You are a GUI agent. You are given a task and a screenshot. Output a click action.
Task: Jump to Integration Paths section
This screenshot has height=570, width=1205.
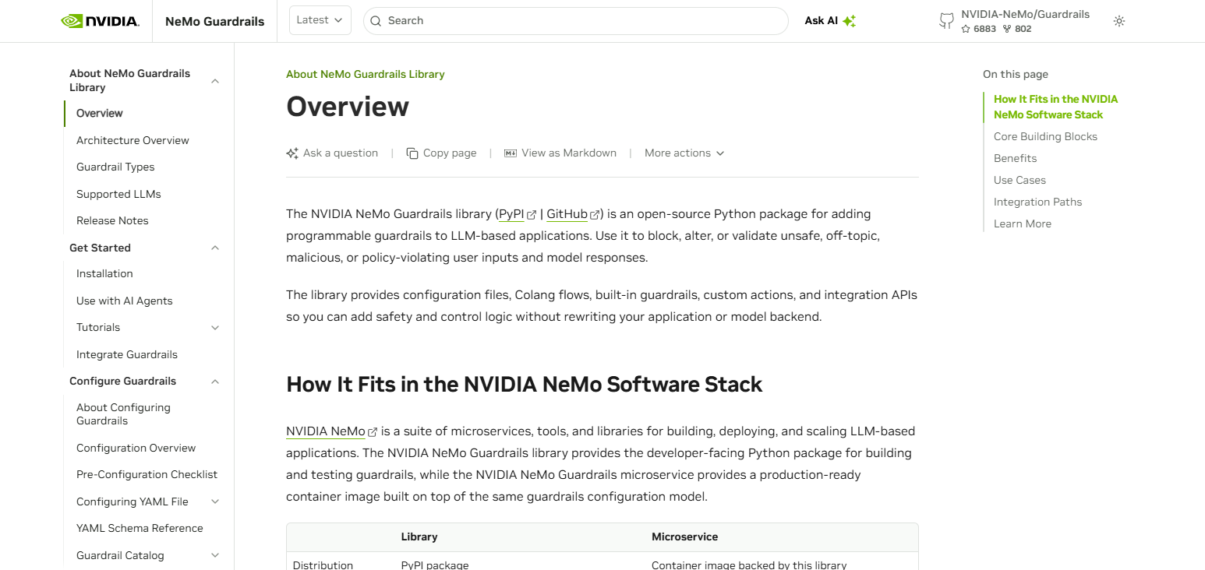point(1037,202)
